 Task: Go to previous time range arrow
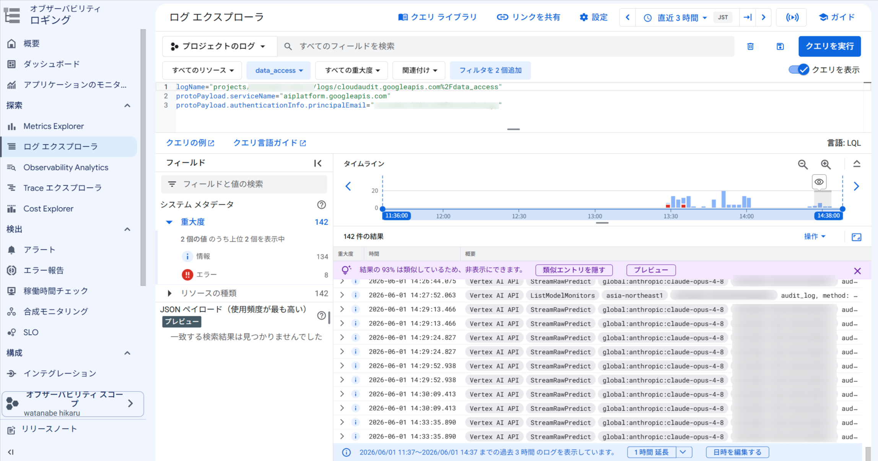(x=628, y=18)
